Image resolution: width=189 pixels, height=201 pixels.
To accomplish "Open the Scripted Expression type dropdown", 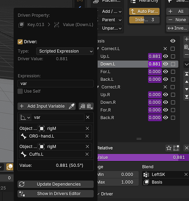I will [x=65, y=51].
